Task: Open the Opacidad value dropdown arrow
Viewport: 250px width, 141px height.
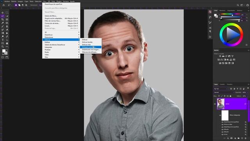Action: [x=248, y=92]
